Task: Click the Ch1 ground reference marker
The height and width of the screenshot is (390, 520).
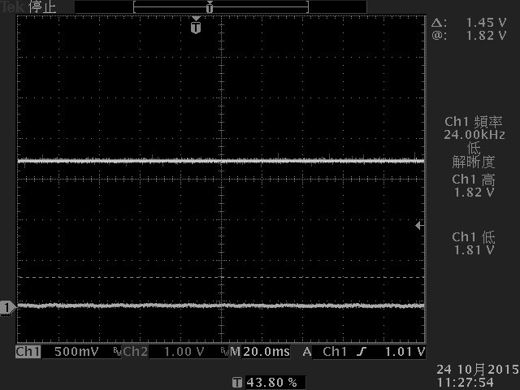Action: click(7, 308)
